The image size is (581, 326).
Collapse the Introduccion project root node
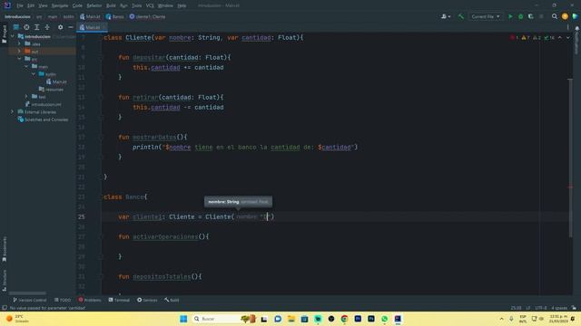[12, 36]
